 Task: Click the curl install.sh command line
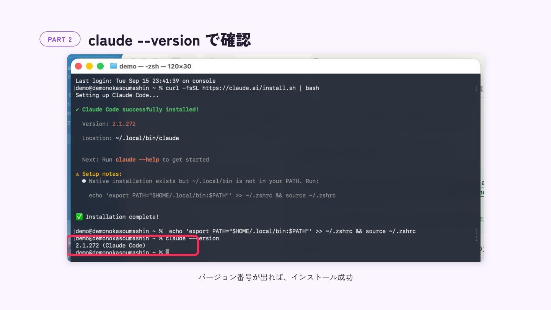click(197, 88)
